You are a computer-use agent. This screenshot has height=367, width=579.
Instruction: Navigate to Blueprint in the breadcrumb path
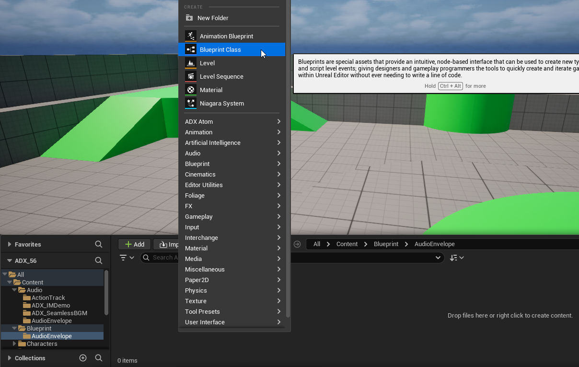(386, 244)
